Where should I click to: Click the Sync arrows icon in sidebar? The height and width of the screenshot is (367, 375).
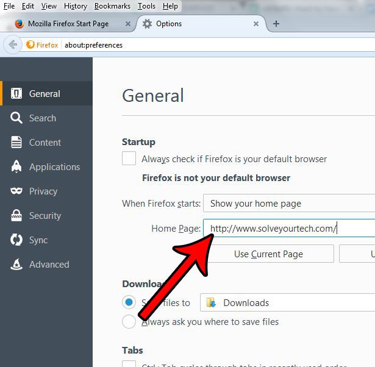16,240
